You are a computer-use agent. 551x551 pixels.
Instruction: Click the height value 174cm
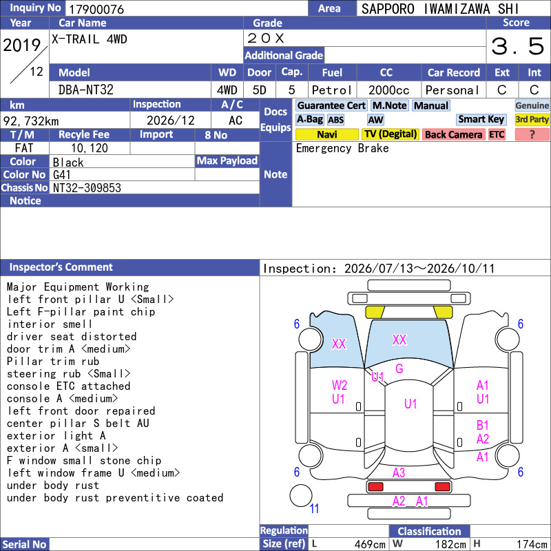coord(532,544)
